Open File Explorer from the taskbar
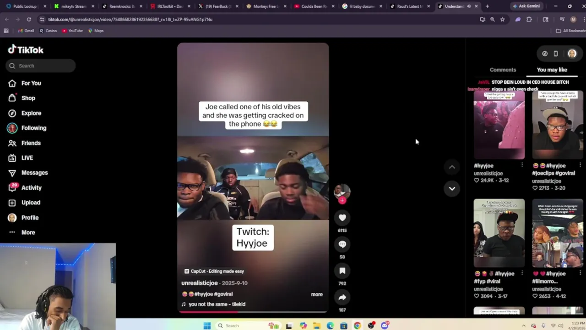Screen dimensions: 586x330 point(316,325)
